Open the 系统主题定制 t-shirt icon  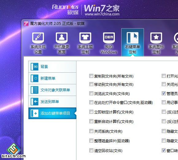tap(85, 38)
